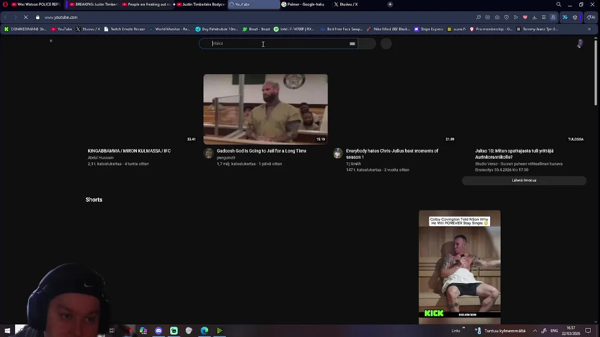The image size is (600, 337).
Task: Switch to People are freaking out tab
Action: click(147, 4)
